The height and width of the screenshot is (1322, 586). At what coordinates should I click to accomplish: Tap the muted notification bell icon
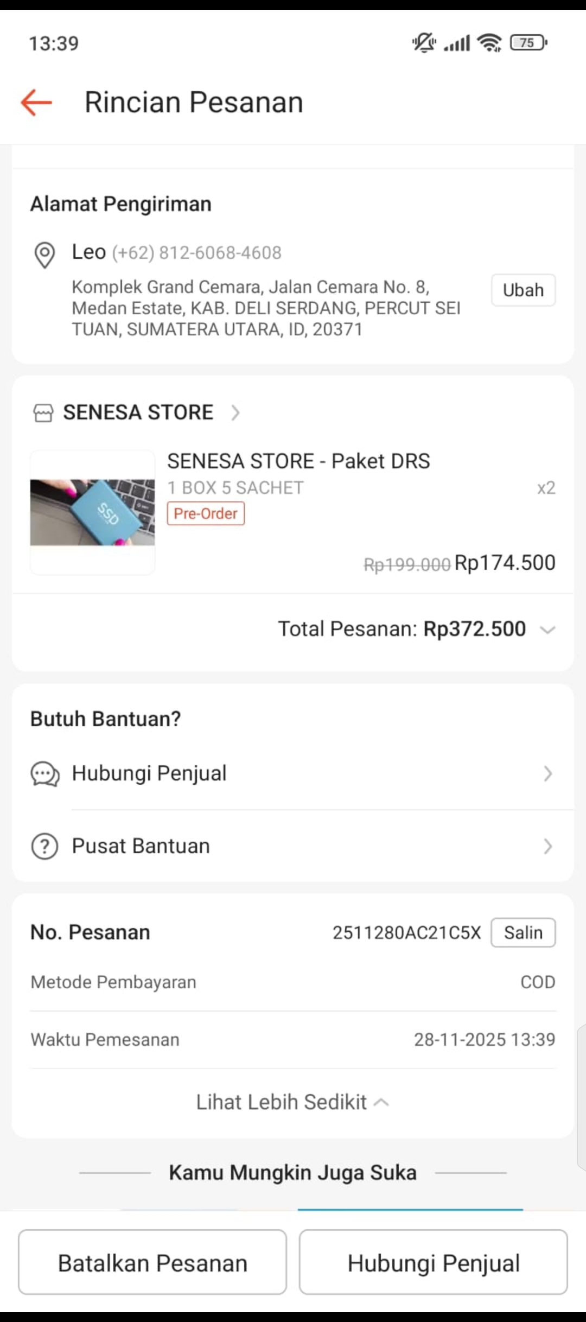point(424,42)
